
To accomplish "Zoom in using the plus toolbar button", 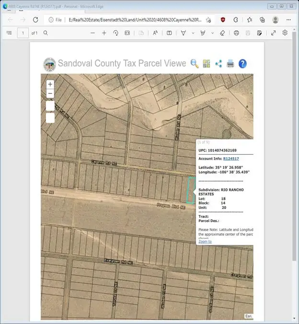I will 104,33.
